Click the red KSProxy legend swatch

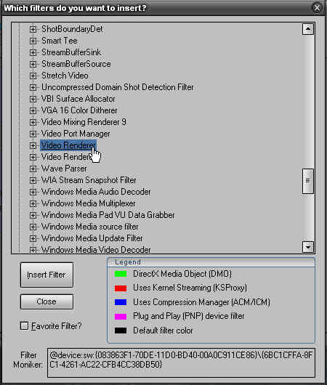[121, 288]
